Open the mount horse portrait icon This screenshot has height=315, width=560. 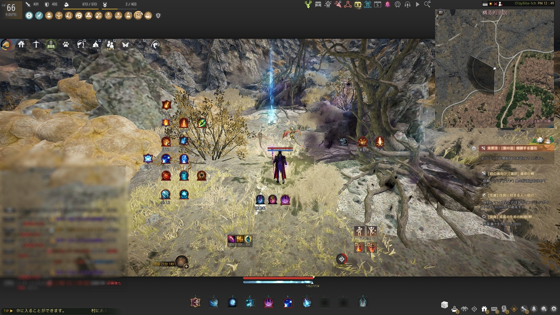click(7, 45)
